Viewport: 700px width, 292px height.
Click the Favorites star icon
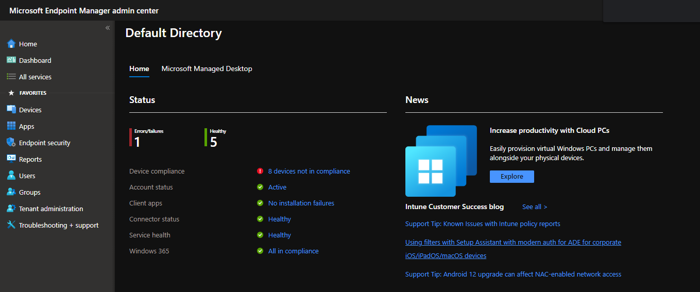pyautogui.click(x=11, y=93)
